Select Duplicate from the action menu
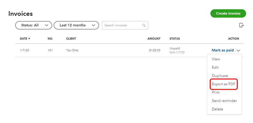253x123 pixels. pyautogui.click(x=220, y=76)
